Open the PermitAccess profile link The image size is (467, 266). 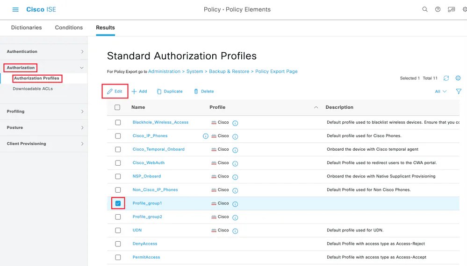[146, 257]
